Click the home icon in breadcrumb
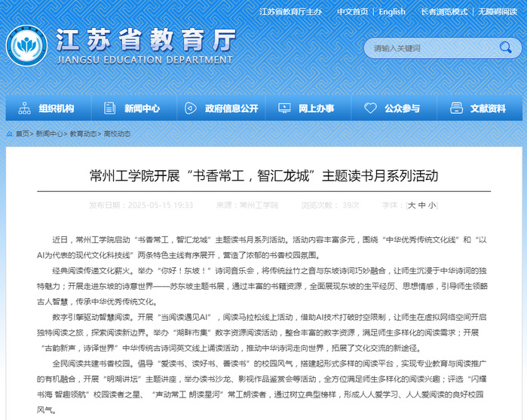Viewport: 527px width, 420px height. 10,134
